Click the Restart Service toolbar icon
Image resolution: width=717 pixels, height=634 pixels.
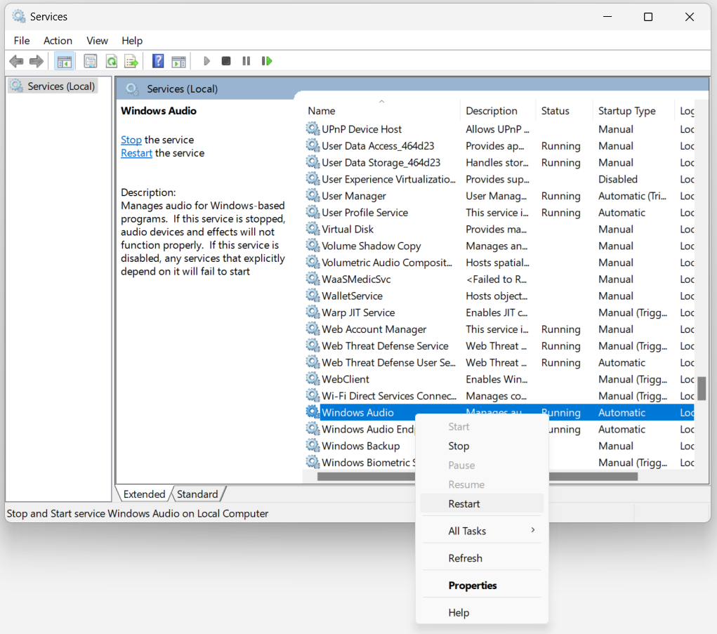tap(267, 61)
